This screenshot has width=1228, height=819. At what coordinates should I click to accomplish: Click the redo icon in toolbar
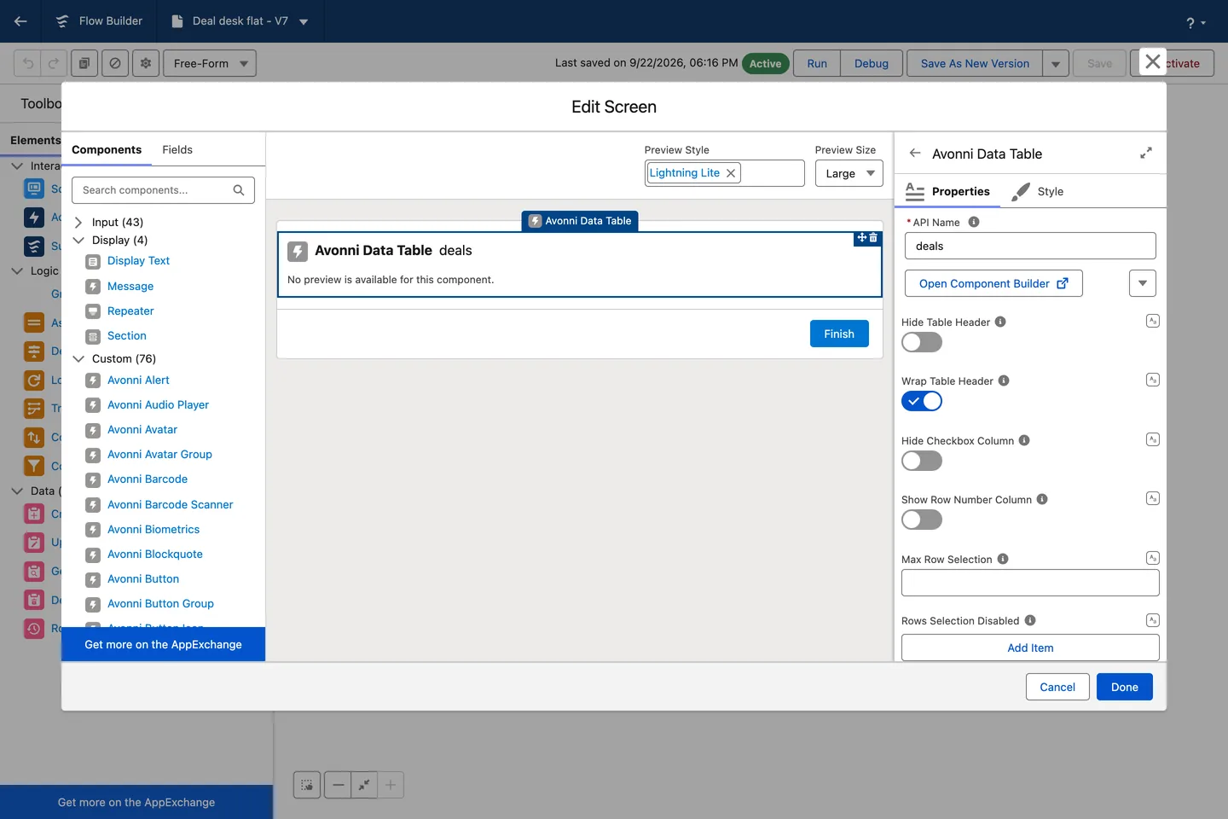coord(53,63)
